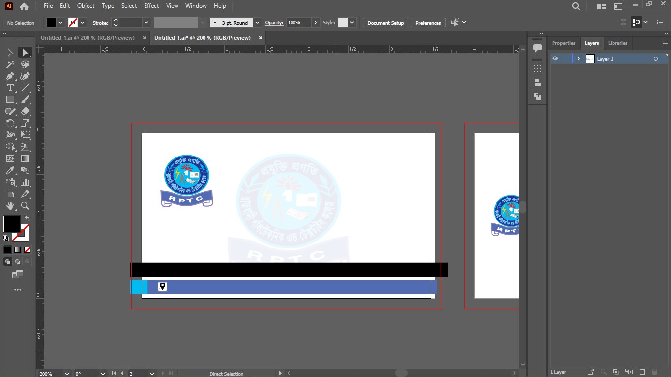Click the Preferences button
The height and width of the screenshot is (377, 671).
[428, 23]
